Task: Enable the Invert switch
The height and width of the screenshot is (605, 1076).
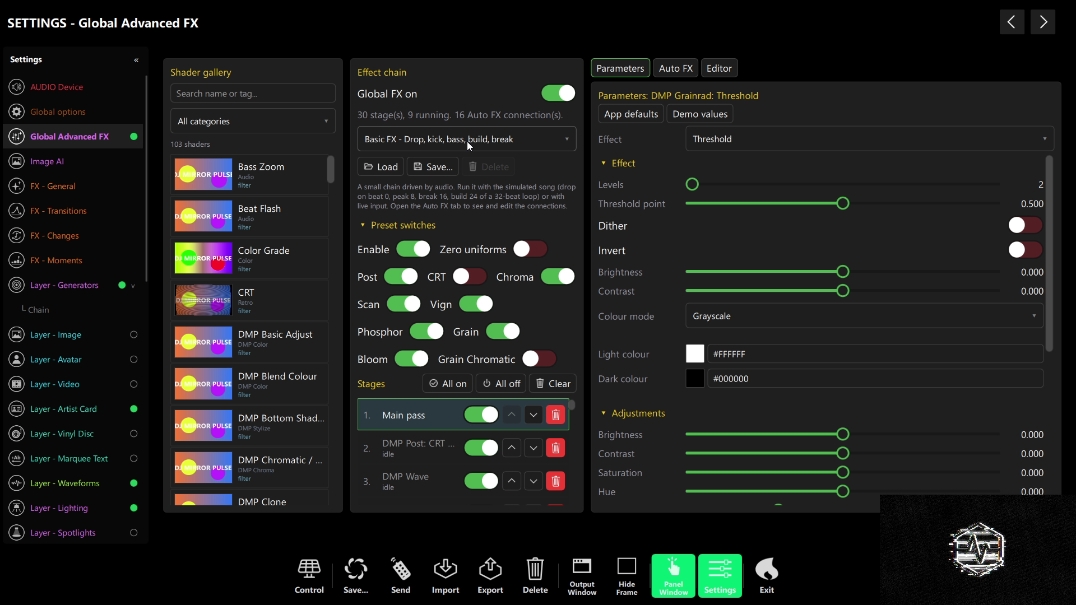Action: pyautogui.click(x=1025, y=250)
